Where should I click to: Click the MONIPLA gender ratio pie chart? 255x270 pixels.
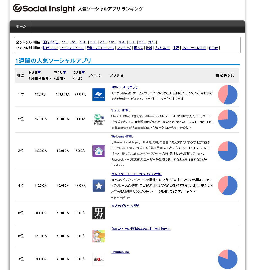coord(228,95)
